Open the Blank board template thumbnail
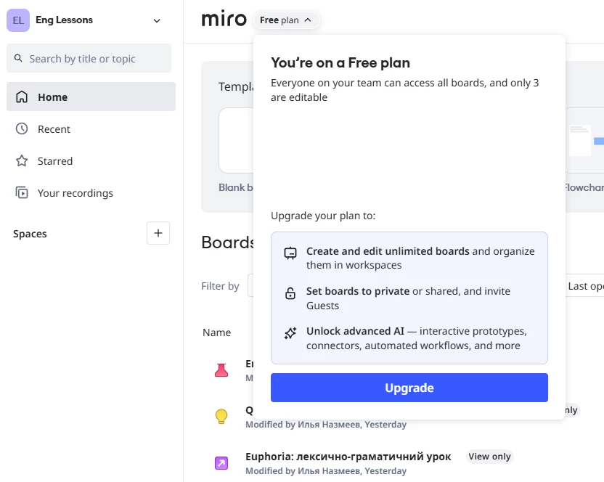 [236, 140]
